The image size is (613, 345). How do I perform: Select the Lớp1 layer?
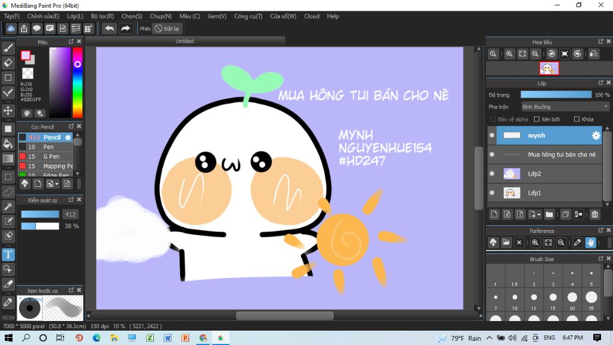click(x=549, y=193)
